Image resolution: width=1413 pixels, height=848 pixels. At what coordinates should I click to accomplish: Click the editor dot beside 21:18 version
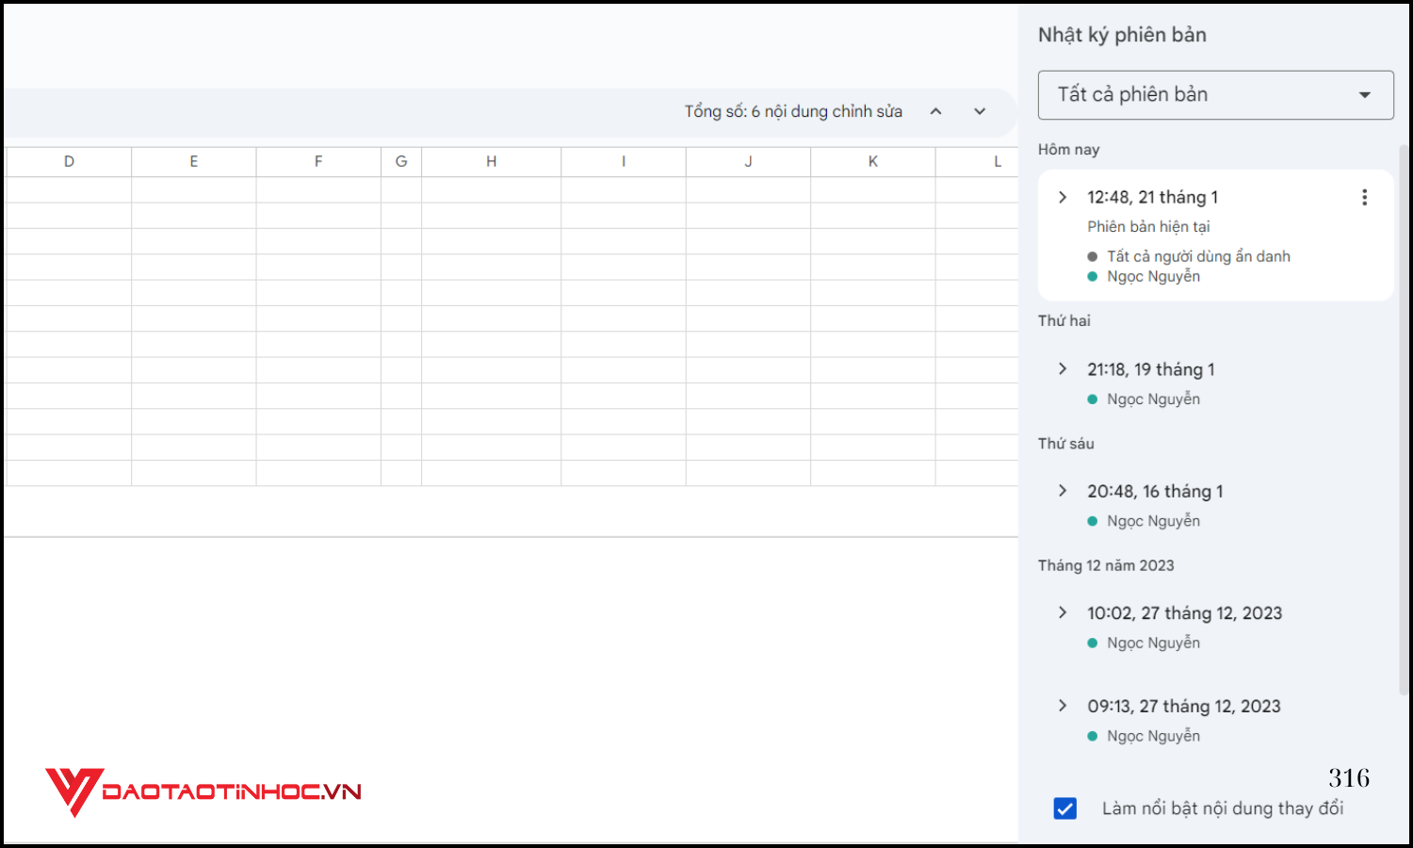(x=1092, y=399)
